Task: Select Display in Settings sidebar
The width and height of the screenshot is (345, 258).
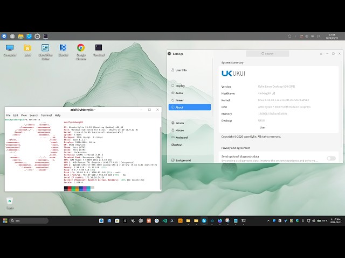Action: tap(190, 86)
